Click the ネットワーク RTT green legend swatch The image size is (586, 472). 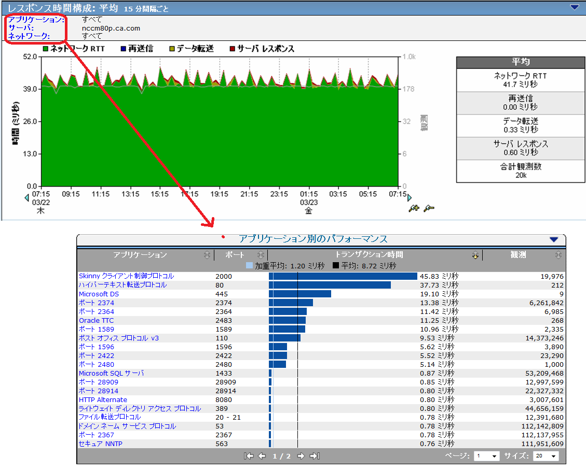coord(46,49)
